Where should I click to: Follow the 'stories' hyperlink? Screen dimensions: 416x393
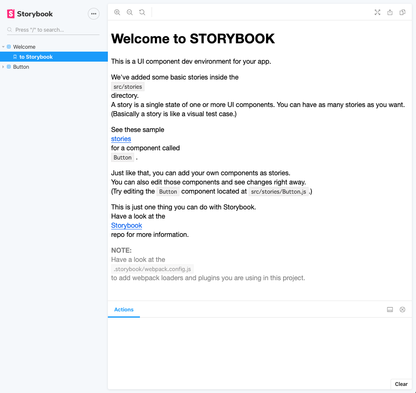[x=121, y=139]
